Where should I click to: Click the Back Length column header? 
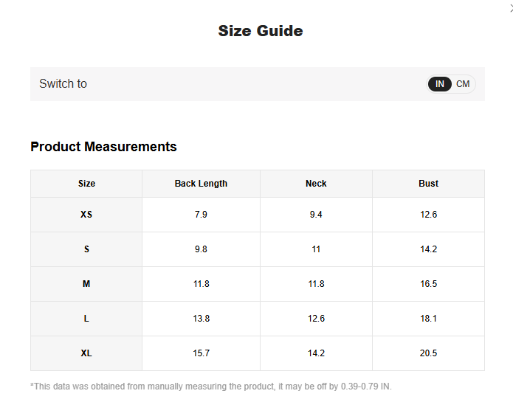(x=201, y=184)
